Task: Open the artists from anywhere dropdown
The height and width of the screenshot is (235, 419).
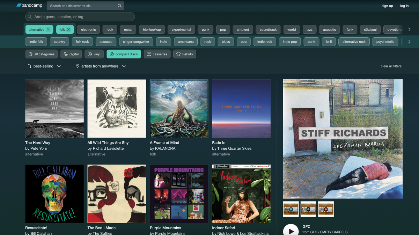Action: (x=124, y=66)
